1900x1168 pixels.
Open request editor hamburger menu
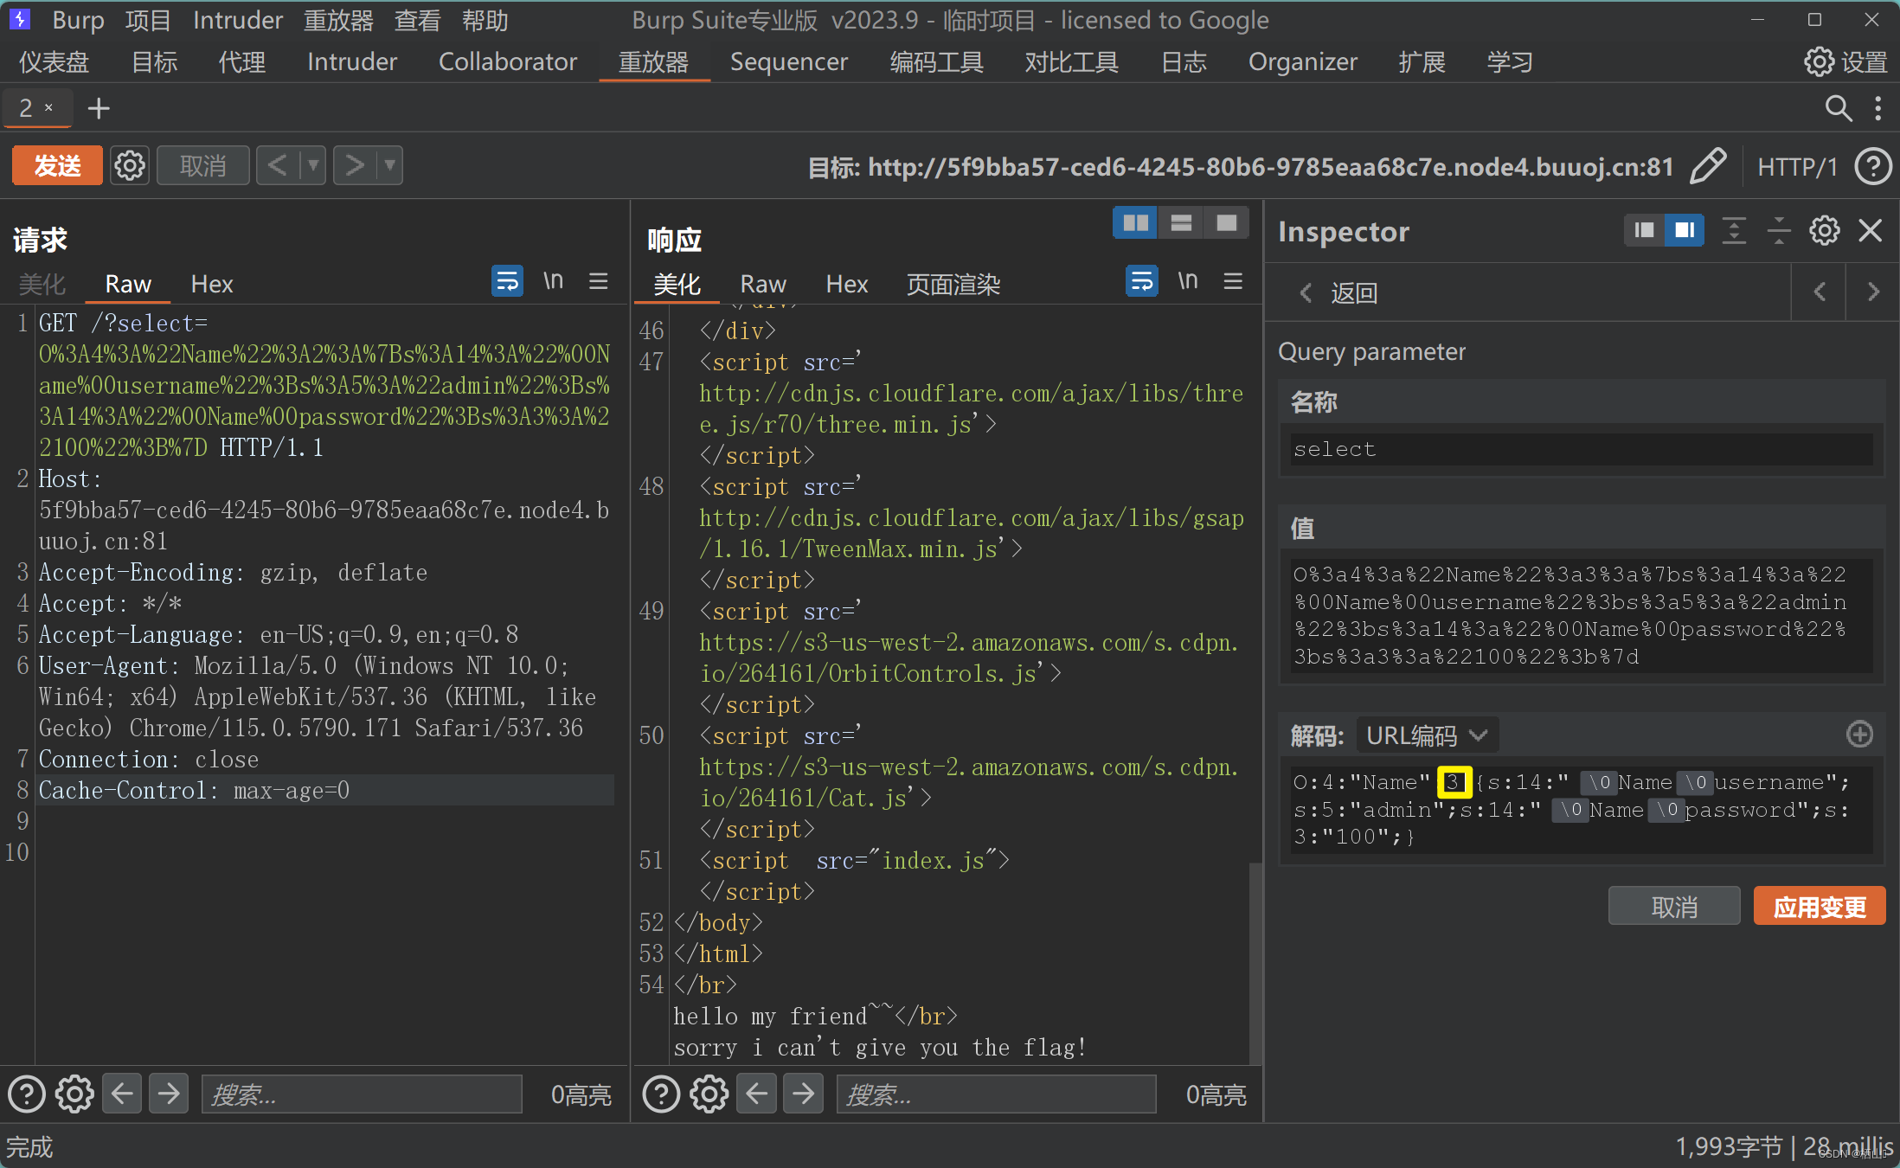[599, 281]
